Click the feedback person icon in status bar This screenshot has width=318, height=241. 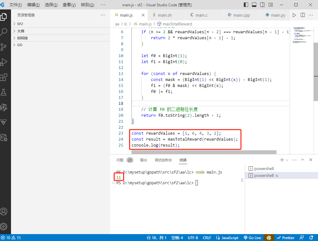302,238
